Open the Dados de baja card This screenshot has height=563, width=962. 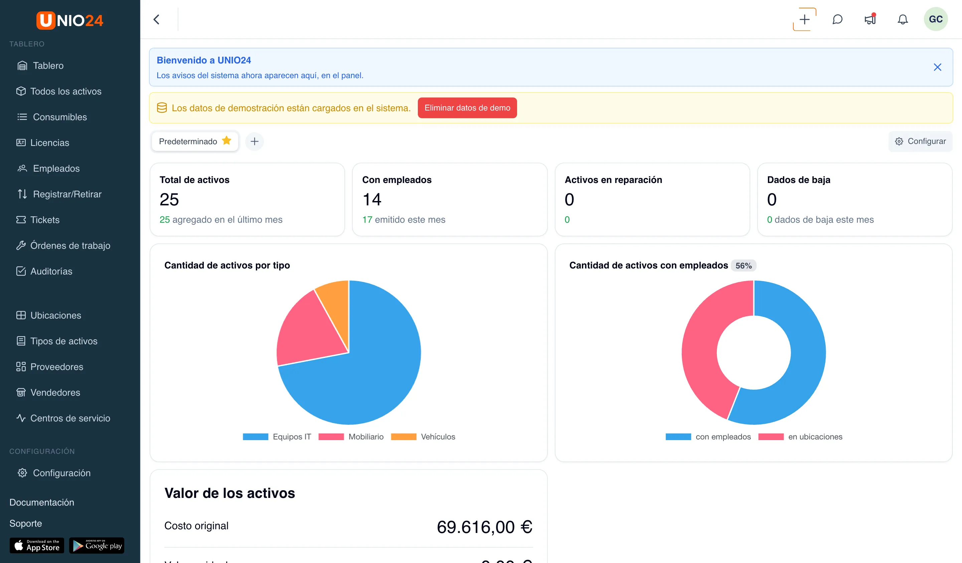point(855,200)
